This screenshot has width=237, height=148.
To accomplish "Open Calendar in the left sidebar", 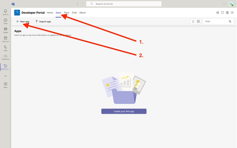I will coord(6,39).
